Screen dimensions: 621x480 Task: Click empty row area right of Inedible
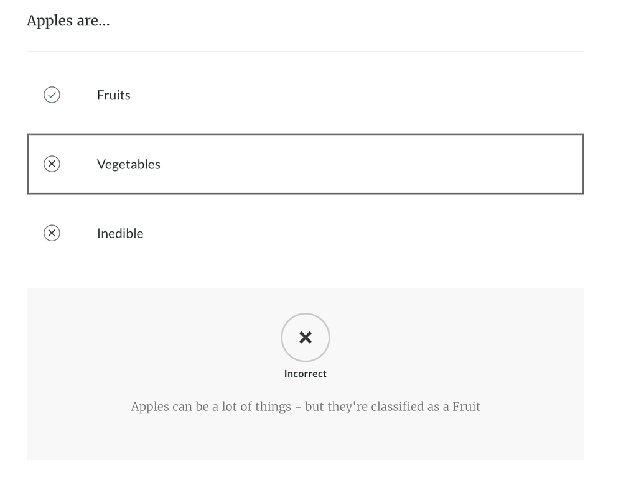click(373, 233)
